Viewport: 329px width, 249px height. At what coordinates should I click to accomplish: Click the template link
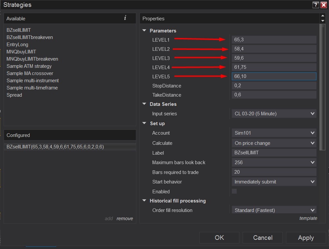click(x=308, y=218)
